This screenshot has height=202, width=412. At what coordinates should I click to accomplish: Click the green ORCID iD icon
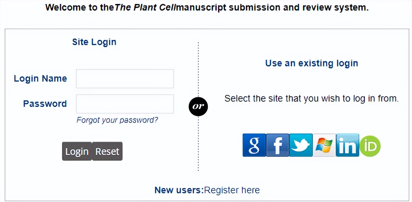coord(370,146)
